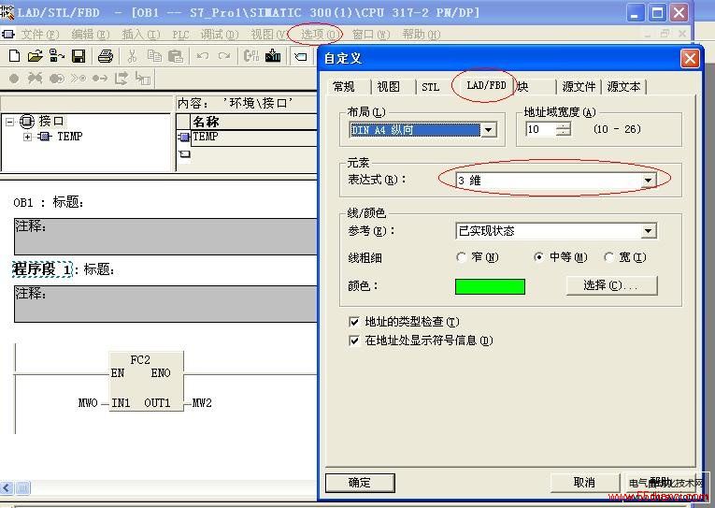Open the 布局 layout dropdown
Screen dimensions: 715x508
point(489,130)
